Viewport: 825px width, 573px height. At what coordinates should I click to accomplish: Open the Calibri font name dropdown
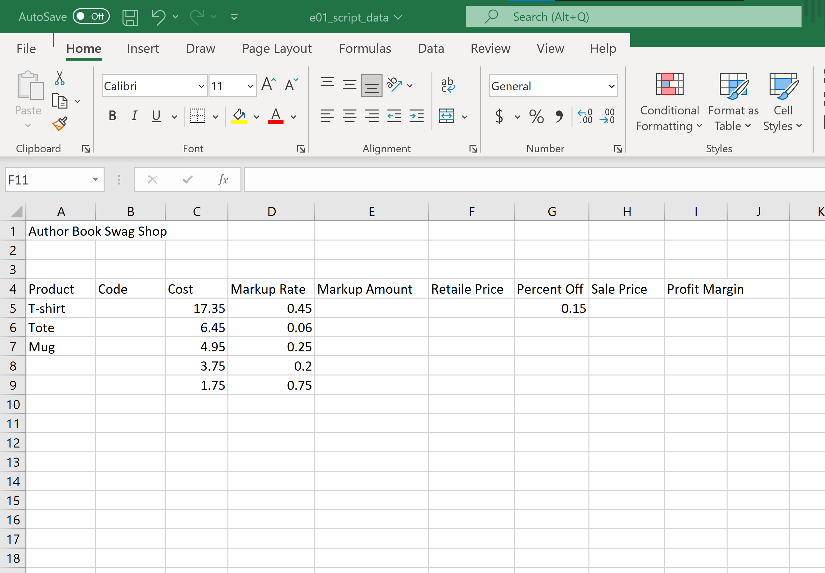[201, 86]
